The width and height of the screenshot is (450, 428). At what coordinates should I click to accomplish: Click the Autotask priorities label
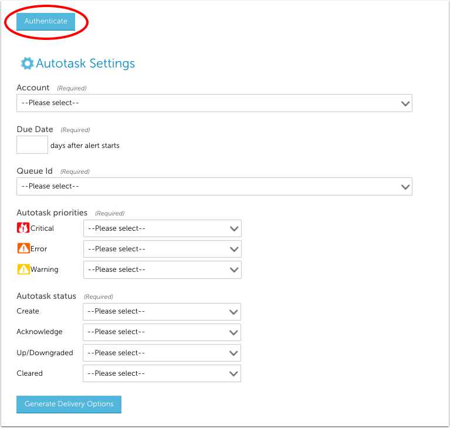[x=52, y=213]
